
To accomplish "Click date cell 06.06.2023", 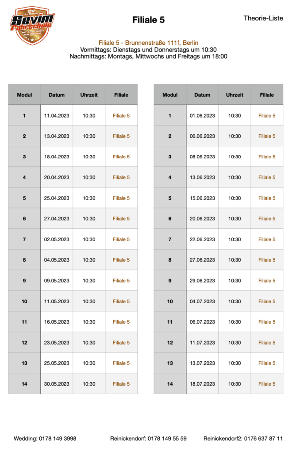I will coord(202,136).
